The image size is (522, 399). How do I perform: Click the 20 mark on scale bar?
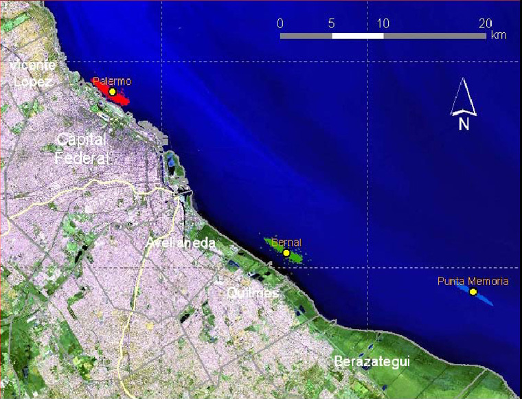pyautogui.click(x=485, y=23)
